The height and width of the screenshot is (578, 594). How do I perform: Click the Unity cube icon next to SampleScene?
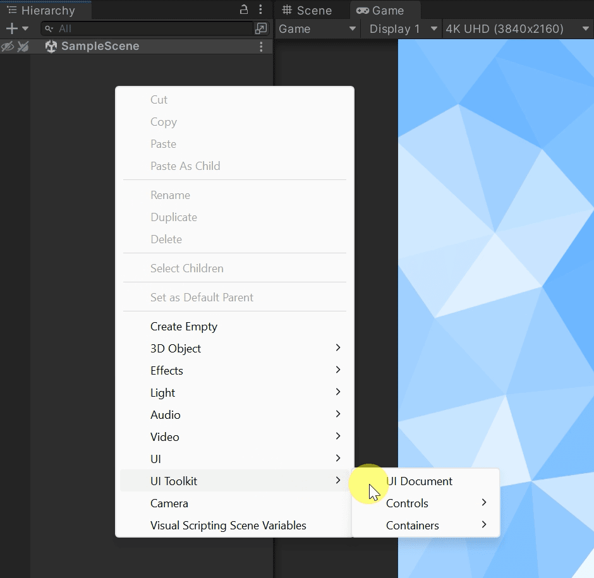(x=51, y=46)
